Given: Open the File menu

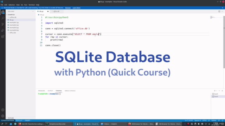Looking at the screenshot, I should click(x=2, y=5).
